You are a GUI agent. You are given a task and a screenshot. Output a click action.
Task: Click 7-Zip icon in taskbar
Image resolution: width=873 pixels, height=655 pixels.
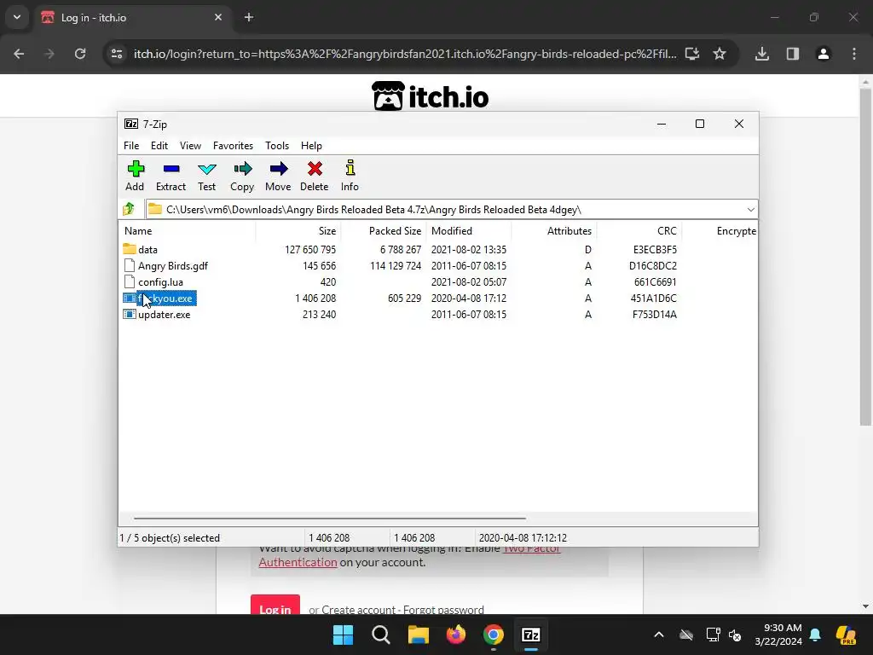click(530, 635)
